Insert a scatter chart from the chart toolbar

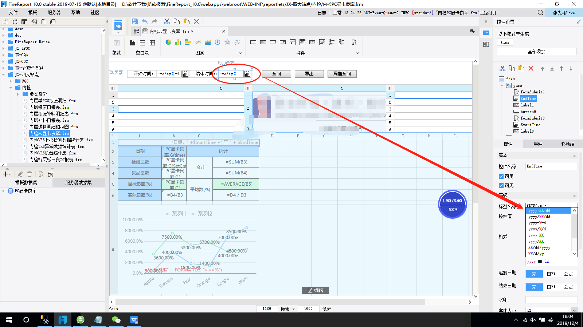pyautogui.click(x=237, y=42)
